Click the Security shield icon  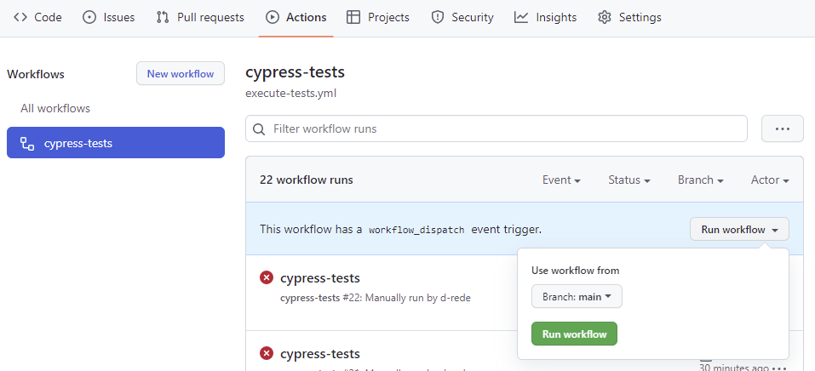point(438,17)
